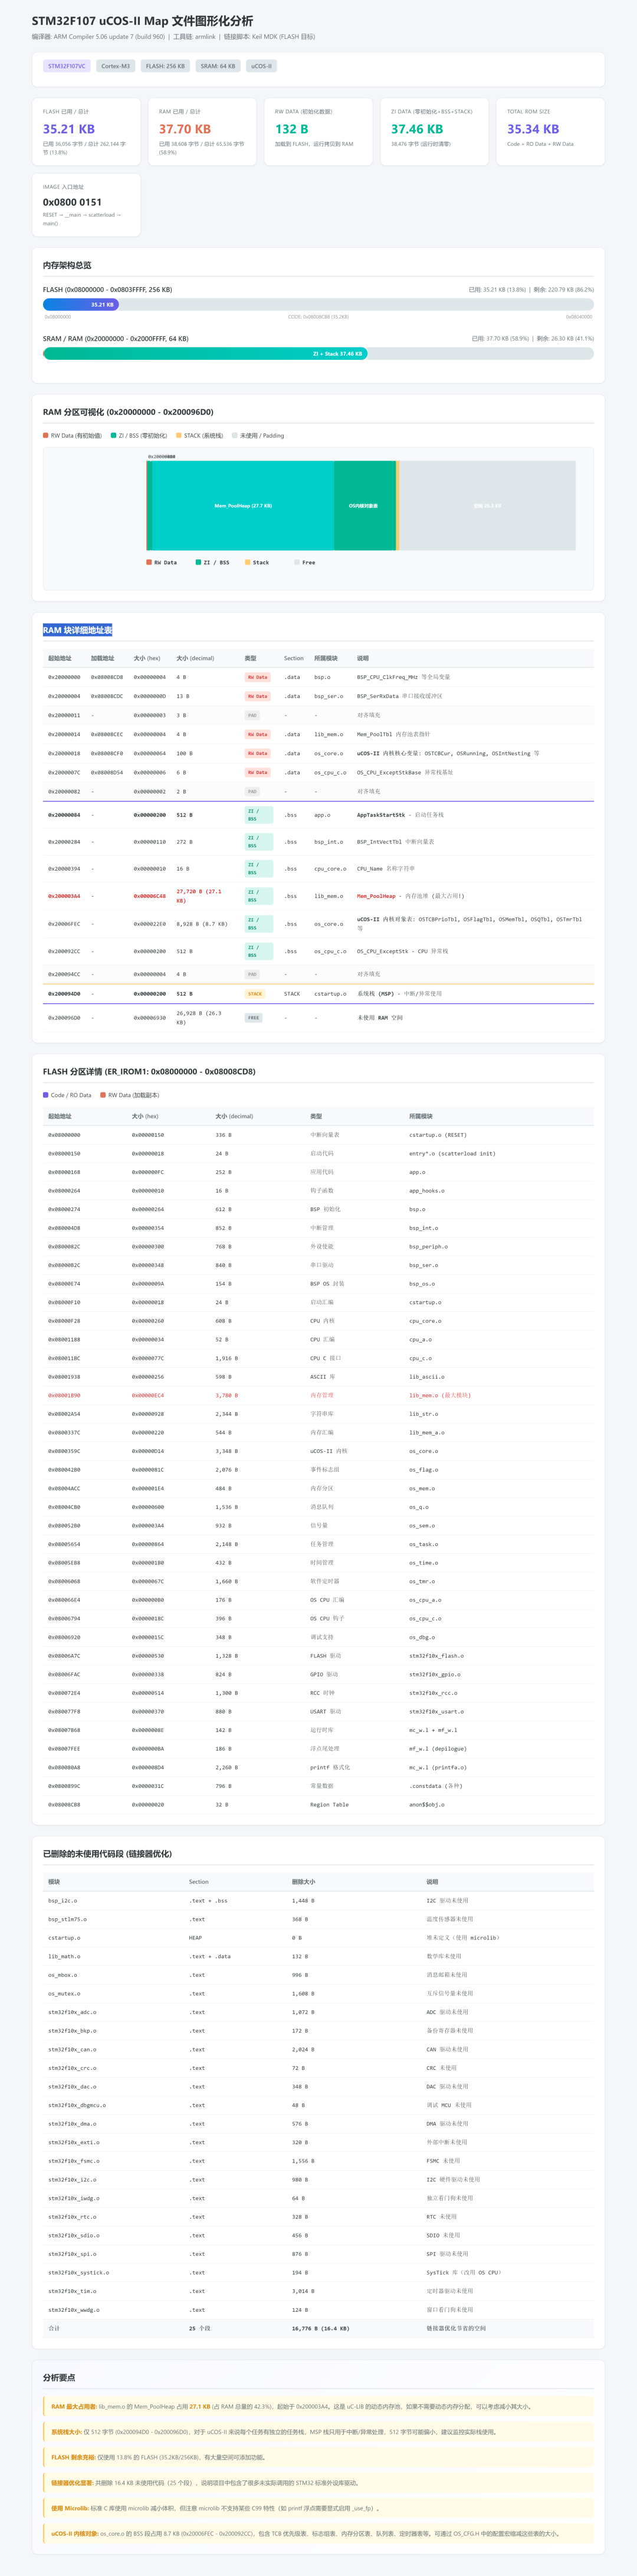
Task: Click the FLASH: 256 KB tag
Action: (x=165, y=66)
